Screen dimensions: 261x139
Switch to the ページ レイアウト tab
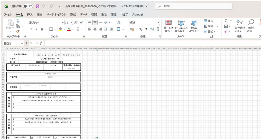pos(56,14)
